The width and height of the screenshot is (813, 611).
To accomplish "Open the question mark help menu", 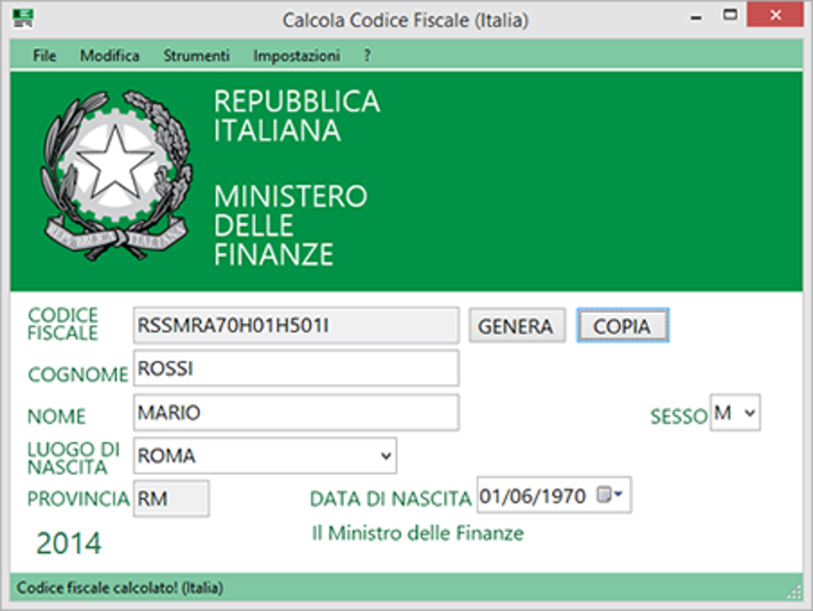I will pos(367,56).
